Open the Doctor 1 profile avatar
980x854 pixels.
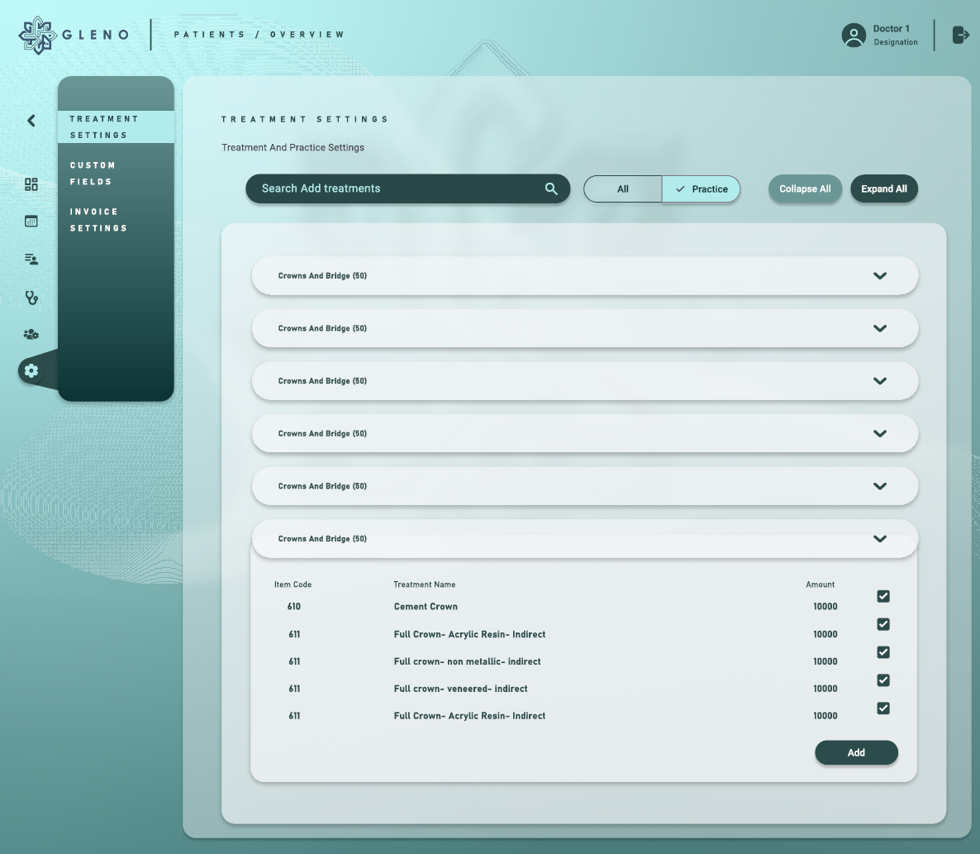coord(854,35)
